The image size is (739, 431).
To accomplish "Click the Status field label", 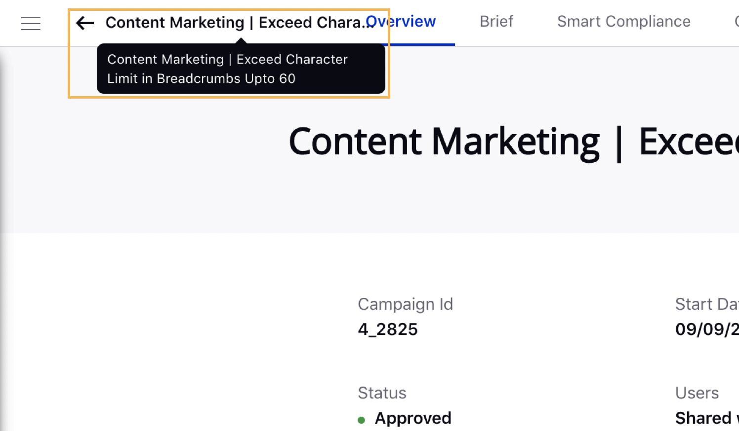I will pos(382,393).
